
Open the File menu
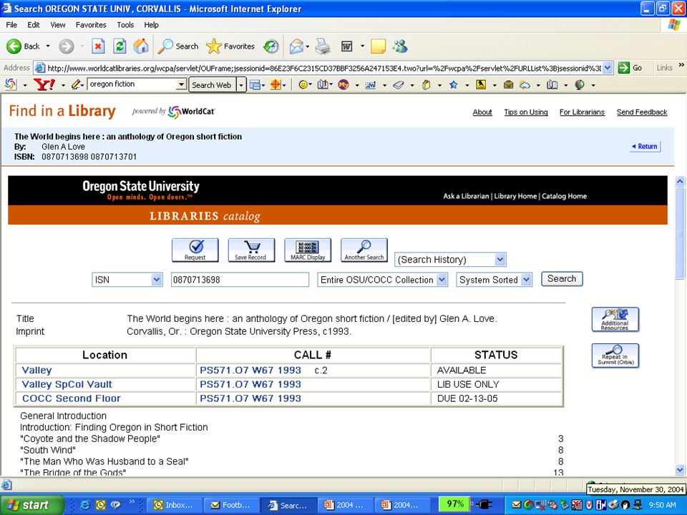pyautogui.click(x=11, y=25)
